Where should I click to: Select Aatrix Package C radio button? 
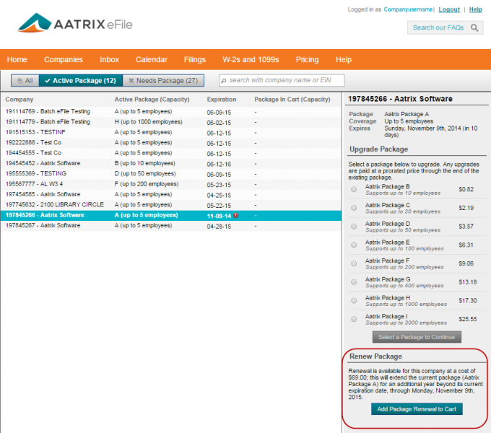[354, 208]
